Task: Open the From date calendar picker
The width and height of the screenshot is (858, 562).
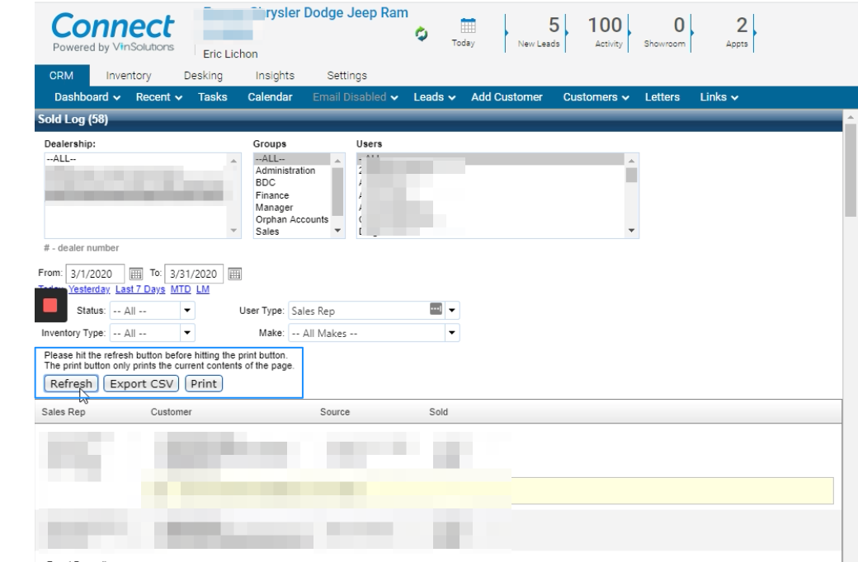Action: coord(135,274)
